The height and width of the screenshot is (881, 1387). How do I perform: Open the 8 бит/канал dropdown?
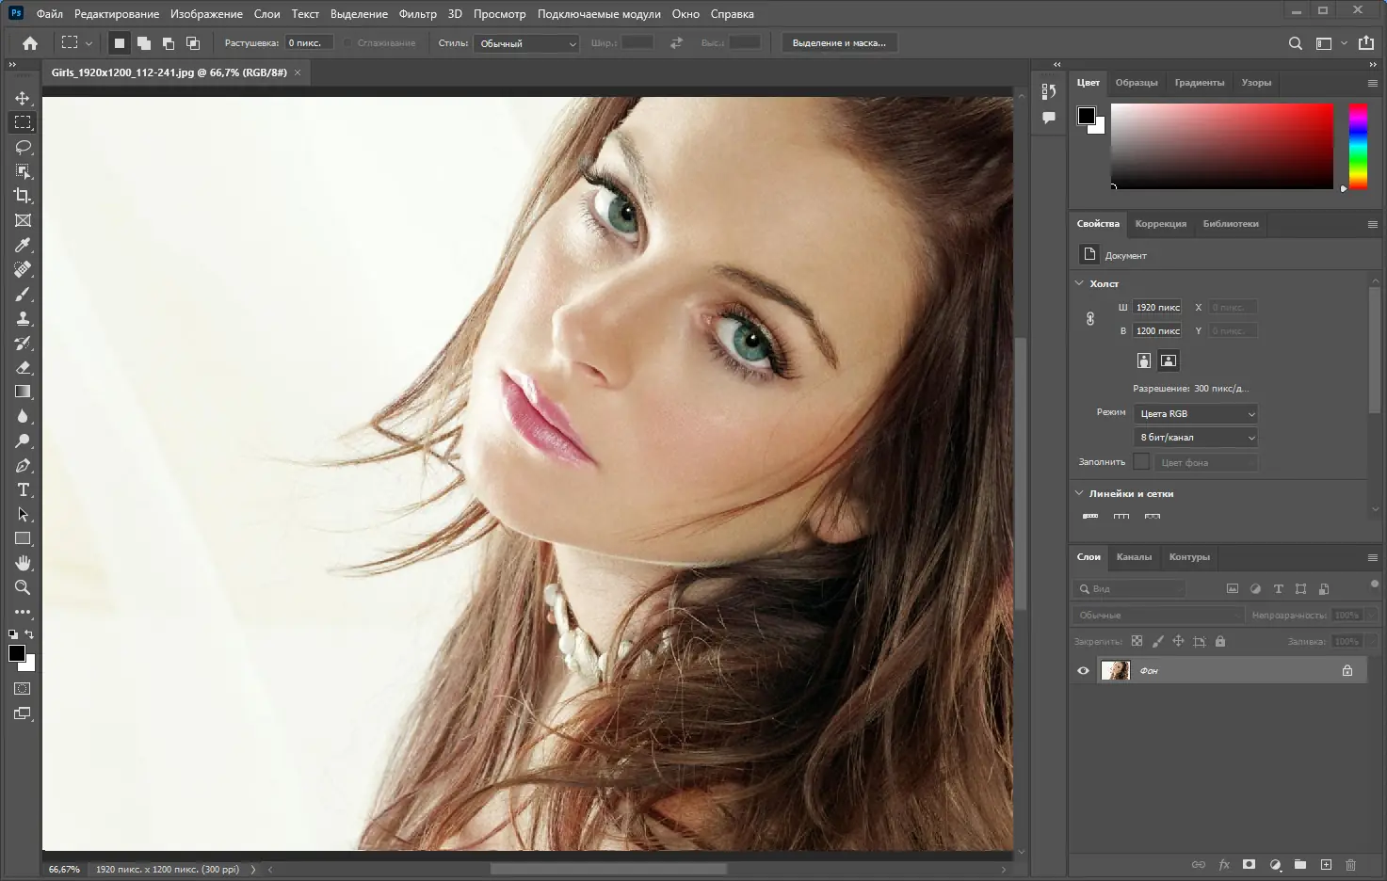tap(1194, 437)
